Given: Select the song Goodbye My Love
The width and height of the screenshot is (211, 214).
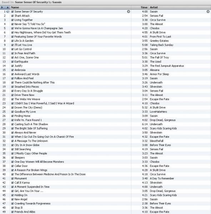Looking at the screenshot, I should pyautogui.click(x=25, y=112).
